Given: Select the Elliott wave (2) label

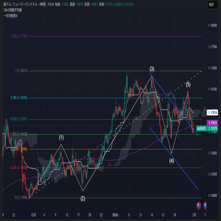Looking at the screenshot, I should pyautogui.click(x=83, y=199).
